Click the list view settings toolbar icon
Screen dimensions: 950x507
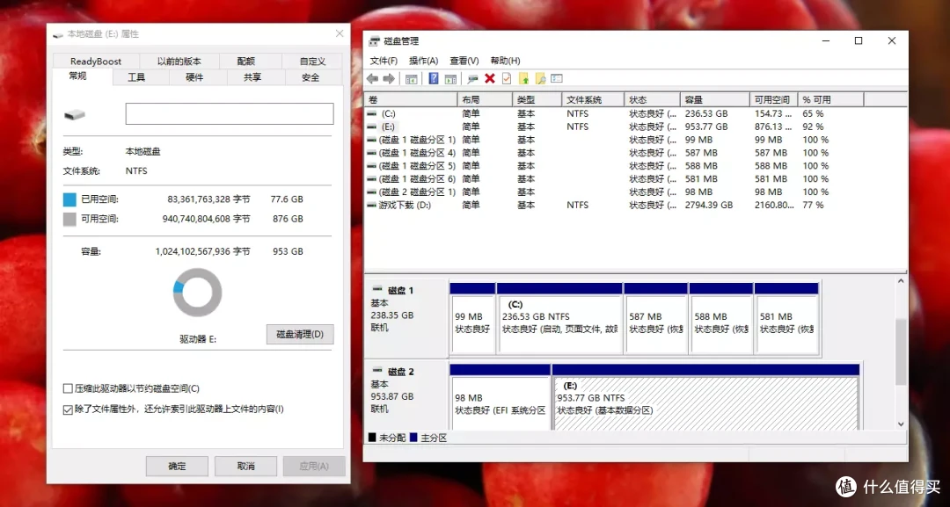click(557, 79)
